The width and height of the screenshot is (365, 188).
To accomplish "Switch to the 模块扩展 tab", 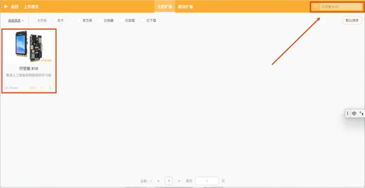I will [185, 7].
